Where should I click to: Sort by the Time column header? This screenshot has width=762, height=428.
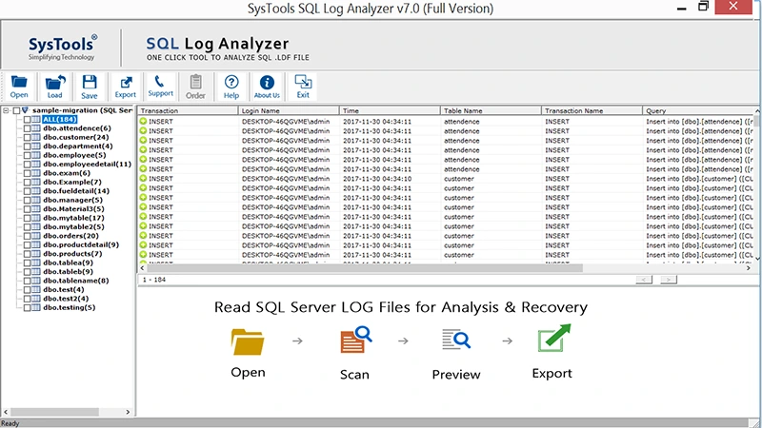[x=390, y=110]
